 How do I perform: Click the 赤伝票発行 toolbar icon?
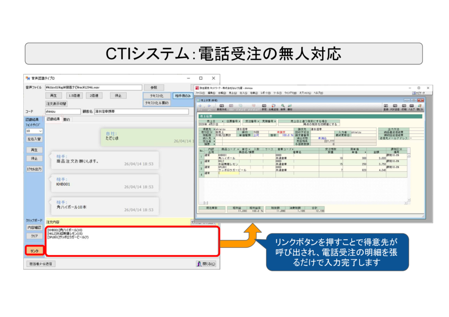pos(254,107)
